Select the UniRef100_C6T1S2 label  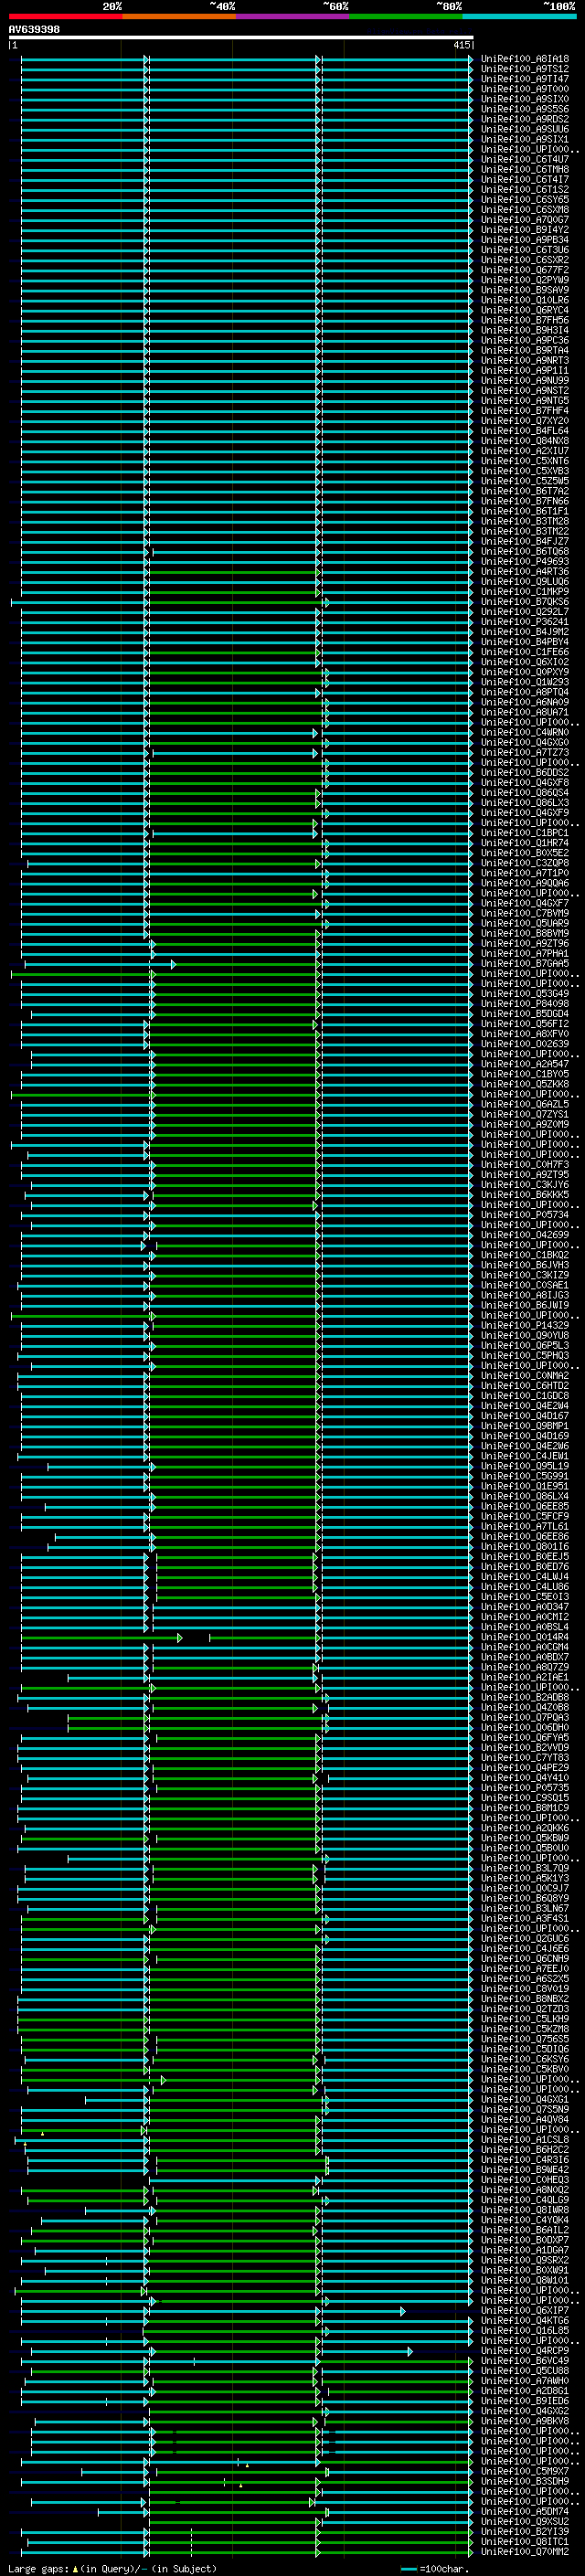click(x=525, y=189)
